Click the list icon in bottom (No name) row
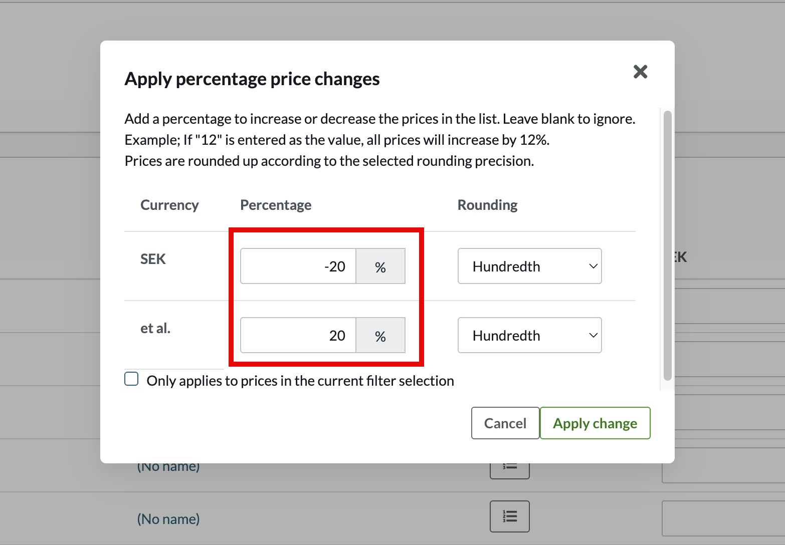The width and height of the screenshot is (785, 545). point(509,516)
